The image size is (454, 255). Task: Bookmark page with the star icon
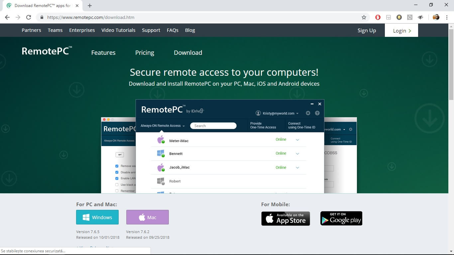pos(364,17)
